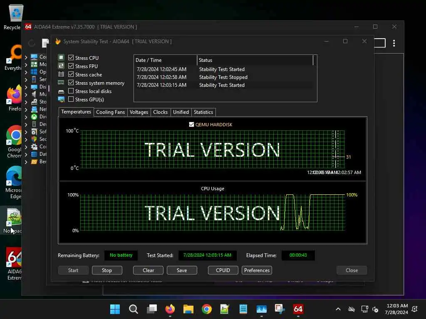
Task: Expand Computer tree node in AIDA64
Action: 26,57
